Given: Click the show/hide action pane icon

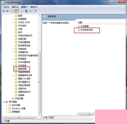Looking at the screenshot, I should (x=30, y=11).
